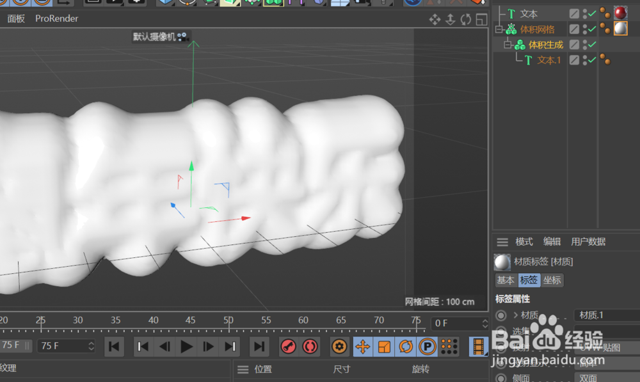Toggle position keying (move arrows) icon

[x=363, y=347]
